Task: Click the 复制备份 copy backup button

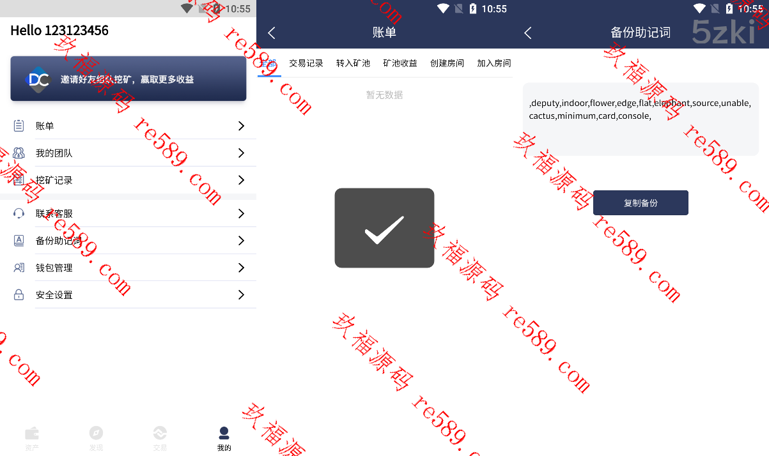Action: [x=641, y=202]
